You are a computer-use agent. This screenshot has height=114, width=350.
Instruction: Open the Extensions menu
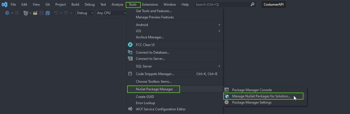point(150,5)
